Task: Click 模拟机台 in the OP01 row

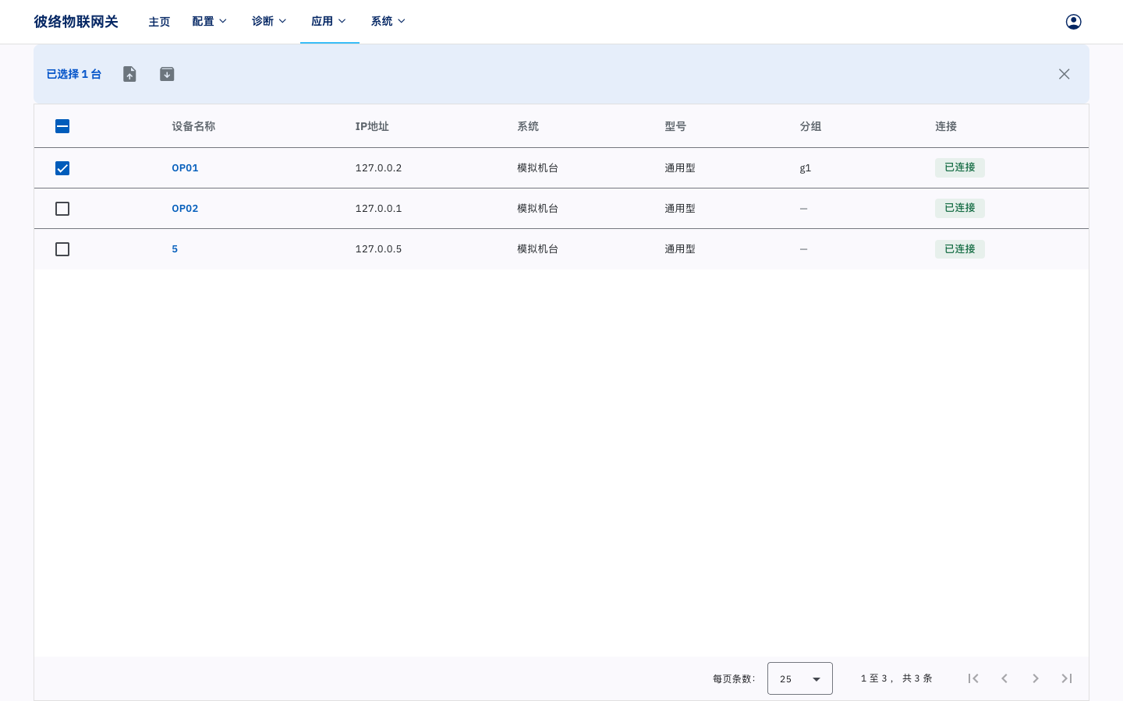Action: [x=537, y=168]
